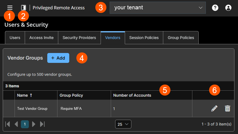Click the Users & Security heading
The width and height of the screenshot is (238, 134).
tap(26, 25)
